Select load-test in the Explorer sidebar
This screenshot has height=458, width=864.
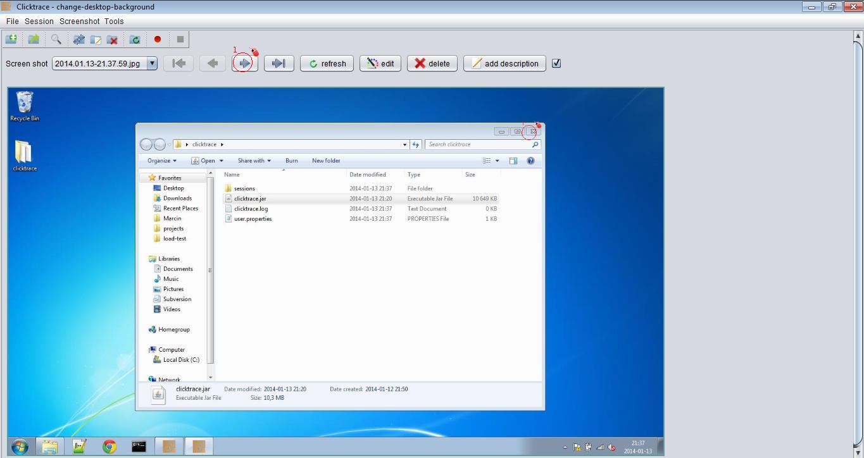click(175, 239)
